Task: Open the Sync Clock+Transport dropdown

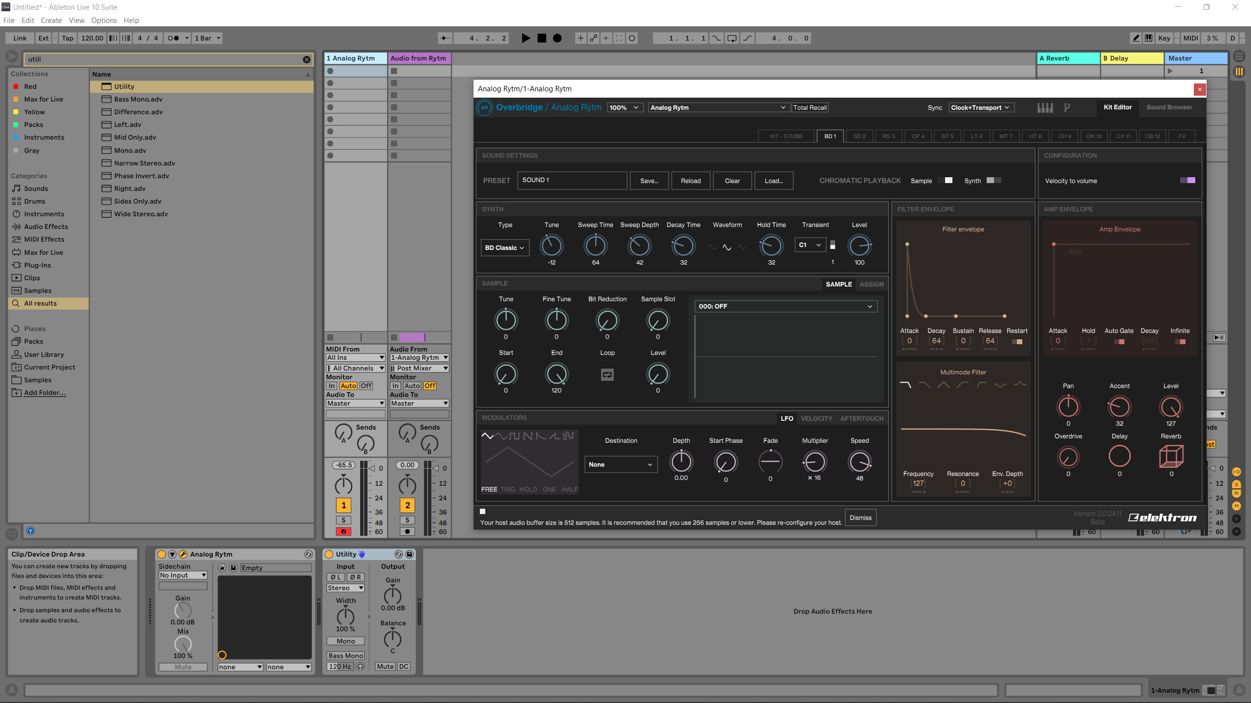Action: coord(980,108)
